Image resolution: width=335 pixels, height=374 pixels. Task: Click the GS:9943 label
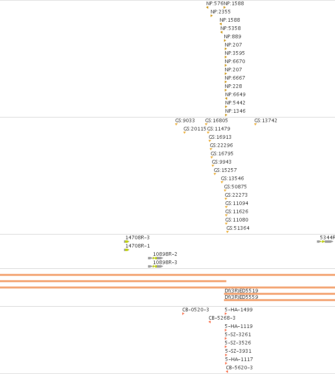pos(222,162)
